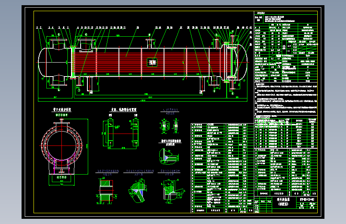Screen dimensions: 346x224
Task: Click the red-outlined hatched tube-to-tubesheet joint detail
Action: tap(107, 191)
